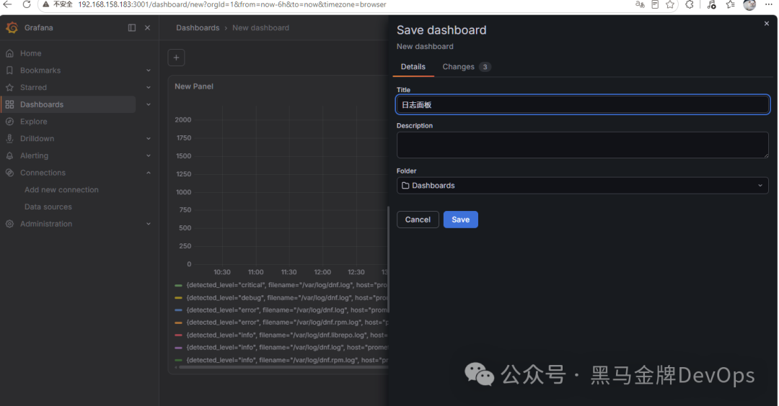Click the plus add button
This screenshot has height=406, width=779.
(177, 58)
